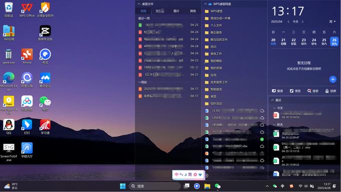The image size is (341, 192).
Task: Click the 锁屏 lock screen tool
Action: [x=331, y=91]
